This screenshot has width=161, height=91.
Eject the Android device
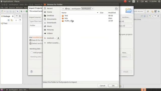pos(58,38)
